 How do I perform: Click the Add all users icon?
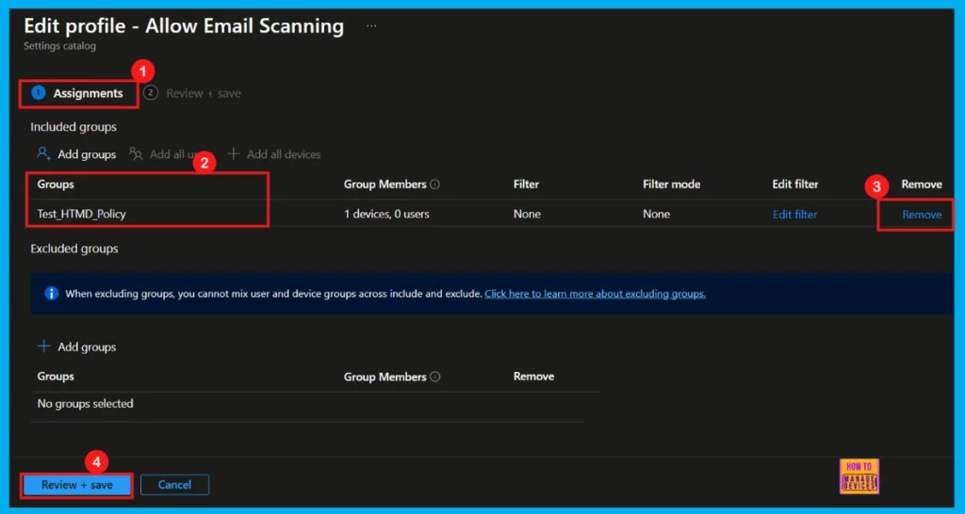136,154
